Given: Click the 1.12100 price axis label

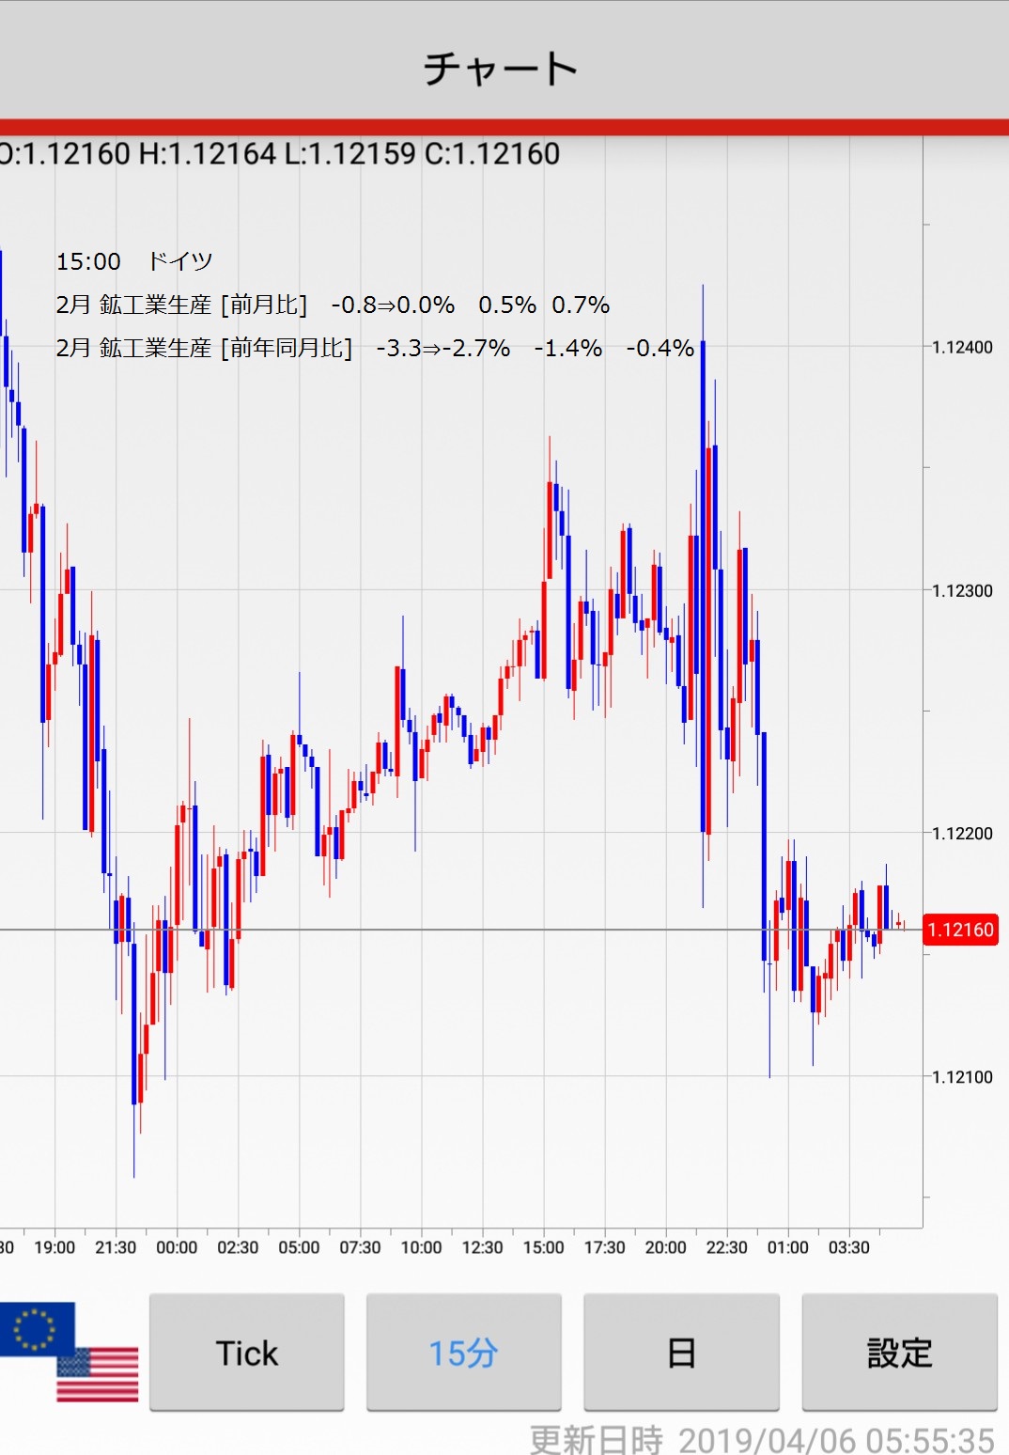Looking at the screenshot, I should point(962,1077).
